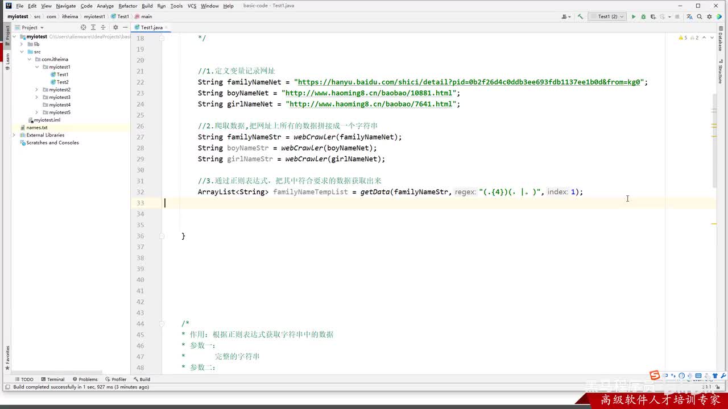This screenshot has height=409, width=728.
Task: Click the Sogou input method S icon
Action: tap(655, 375)
